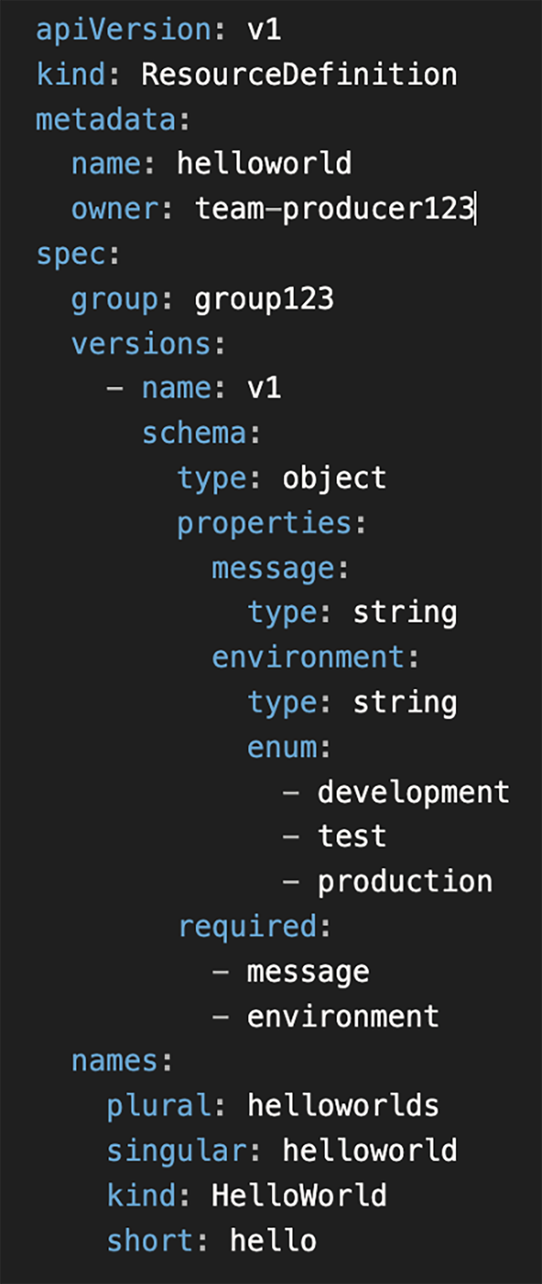Click the HelloWorld kind value
The width and height of the screenshot is (542, 1284).
coord(299,1195)
